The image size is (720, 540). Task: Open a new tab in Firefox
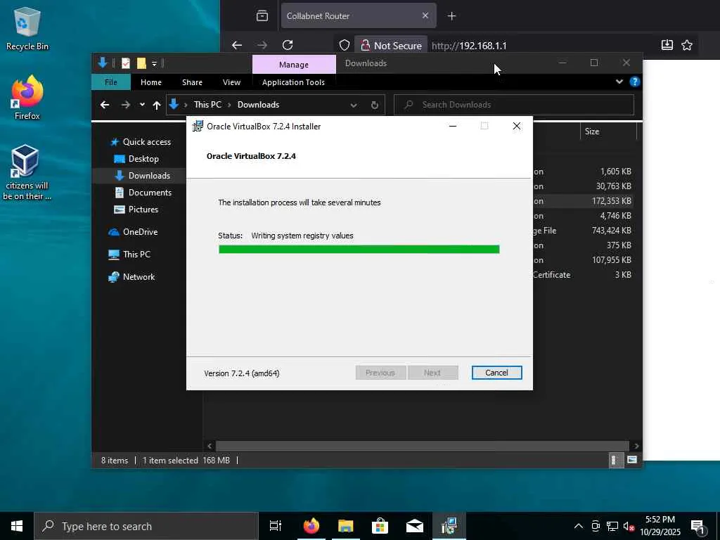coord(451,16)
